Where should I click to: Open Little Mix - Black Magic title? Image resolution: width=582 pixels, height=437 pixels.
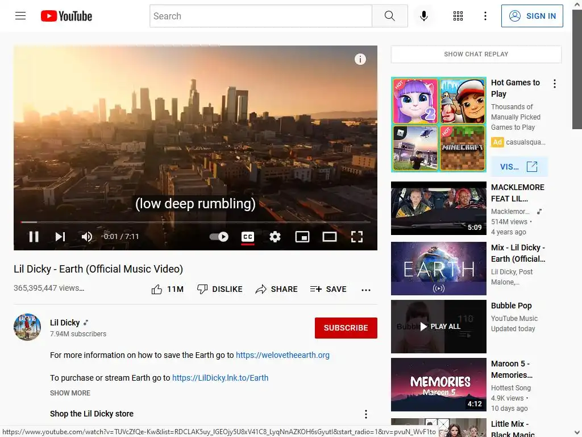coord(513,428)
